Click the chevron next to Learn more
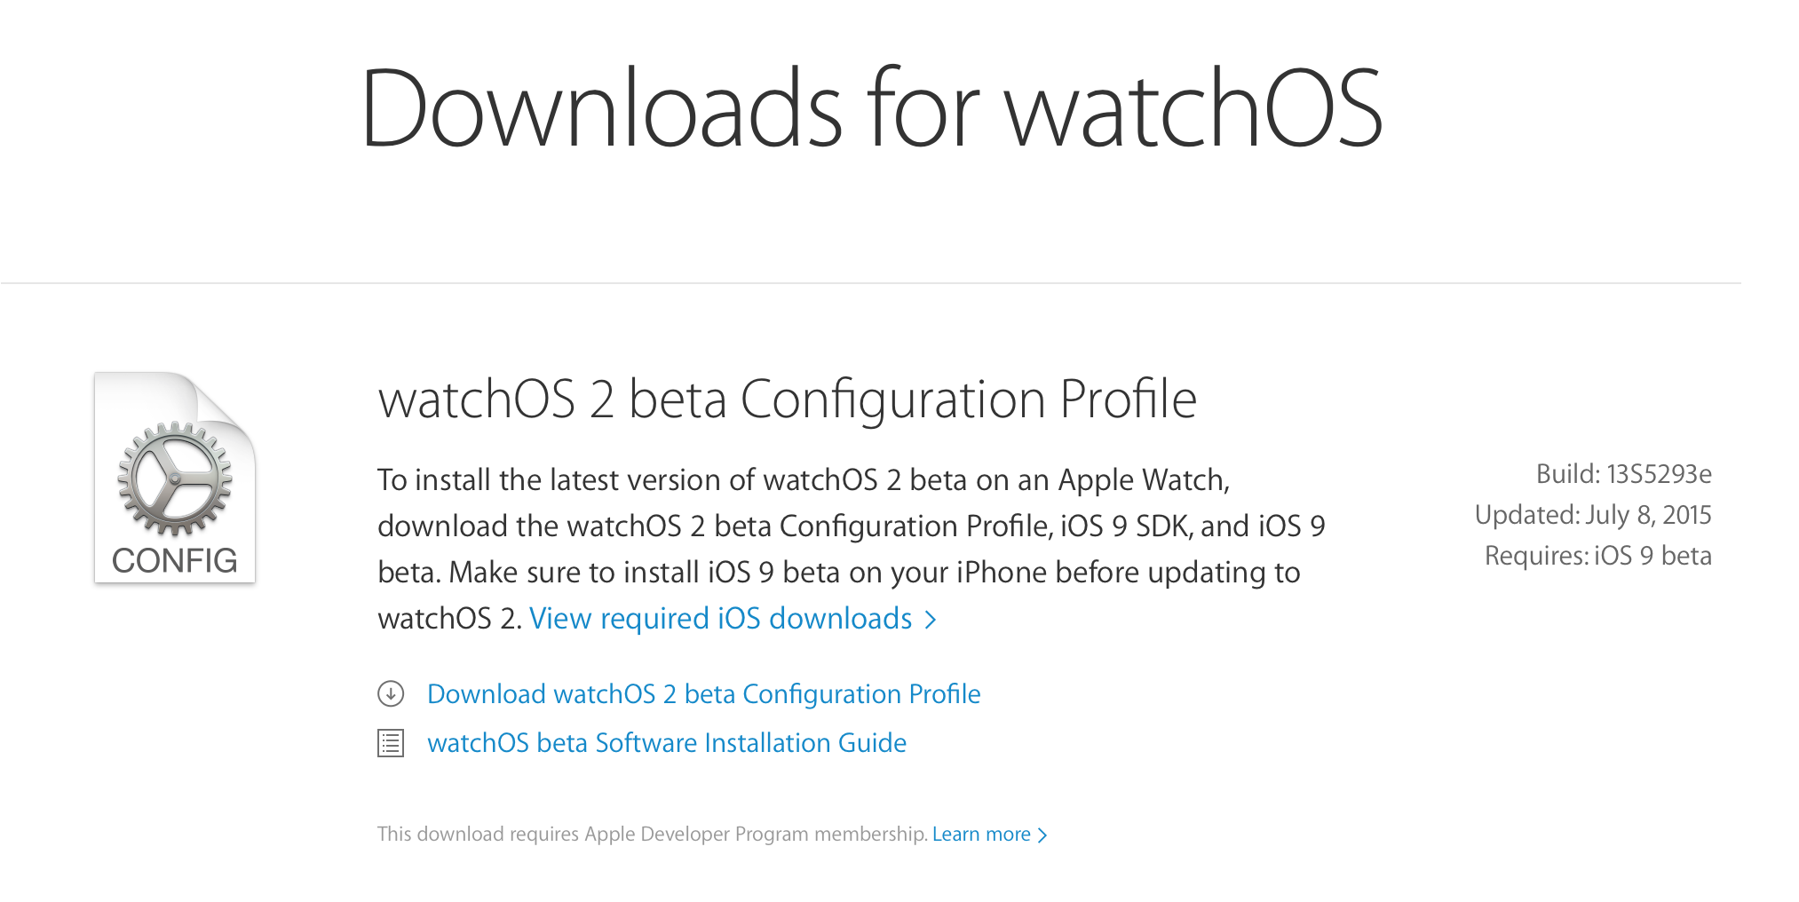This screenshot has height=902, width=1799. [1043, 835]
